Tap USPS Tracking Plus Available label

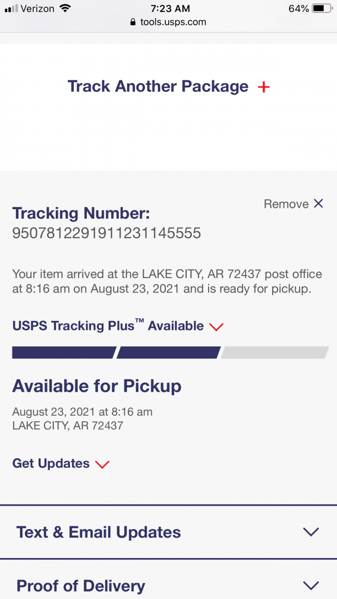tap(108, 326)
